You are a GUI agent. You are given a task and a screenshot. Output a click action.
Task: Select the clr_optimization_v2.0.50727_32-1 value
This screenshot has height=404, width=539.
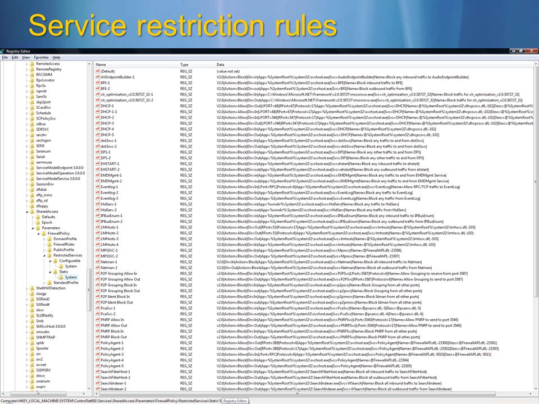127,94
